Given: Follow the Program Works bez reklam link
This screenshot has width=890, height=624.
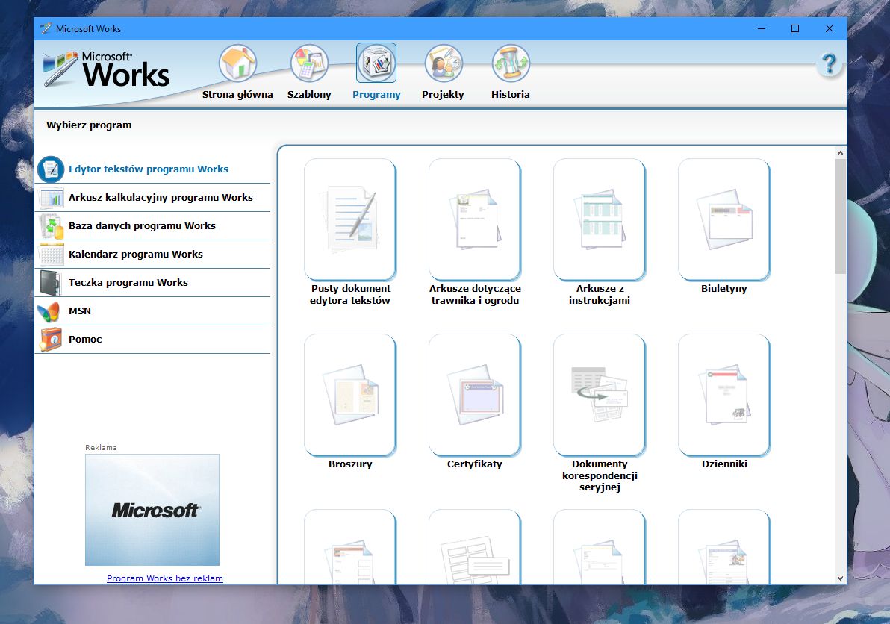Looking at the screenshot, I should click(164, 578).
